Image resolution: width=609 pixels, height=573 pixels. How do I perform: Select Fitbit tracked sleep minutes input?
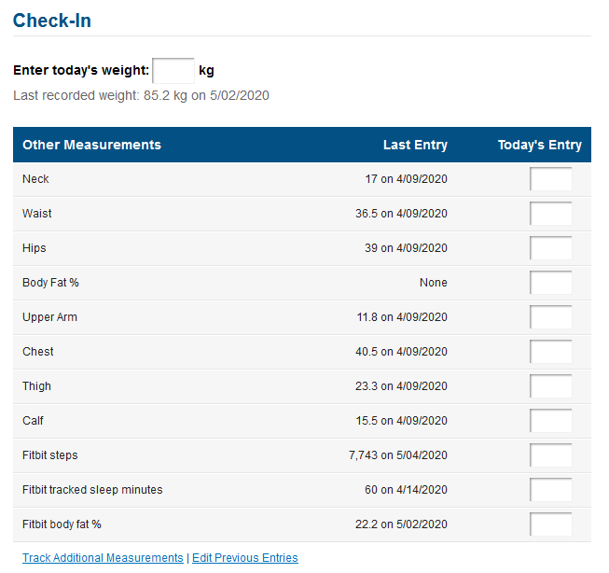[x=551, y=490]
